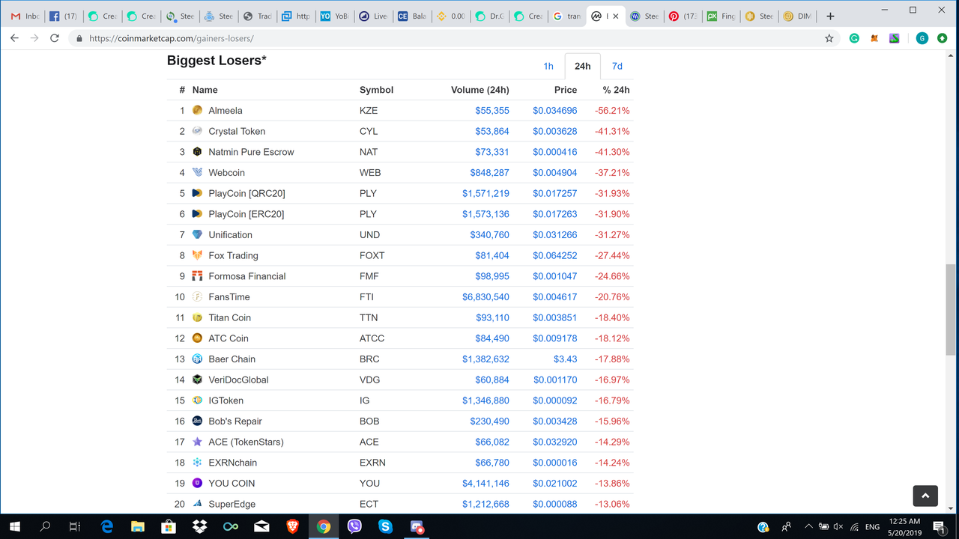Reload the page with the refresh icon
This screenshot has width=959, height=539.
click(54, 38)
